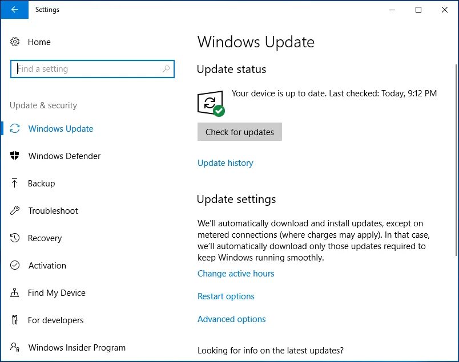Click the For developers tools icon
Screen dimensions: 459x362
pos(15,320)
